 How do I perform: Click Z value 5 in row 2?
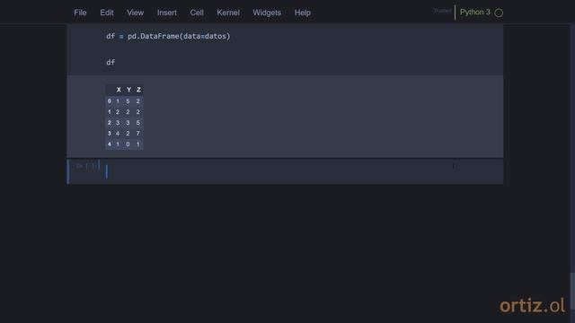click(x=137, y=123)
